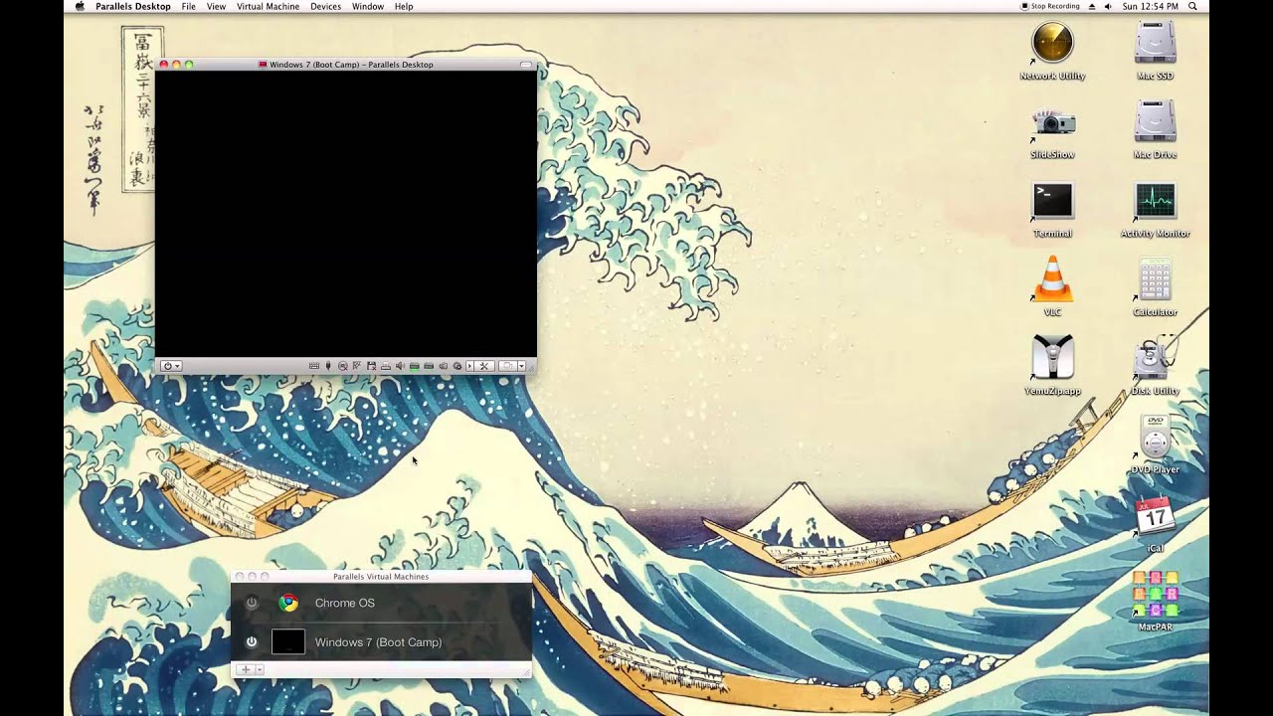Click inside the black Windows 7 VM display
This screenshot has width=1273, height=716.
coord(346,214)
